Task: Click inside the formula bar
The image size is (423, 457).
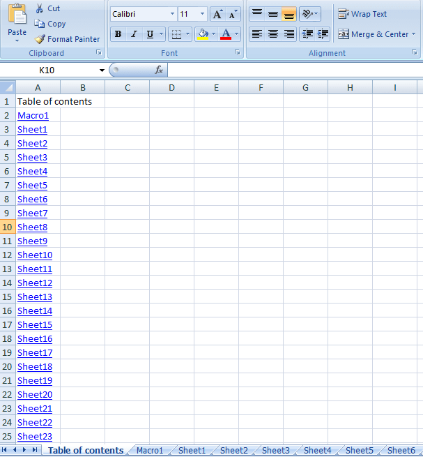Action: pos(295,70)
